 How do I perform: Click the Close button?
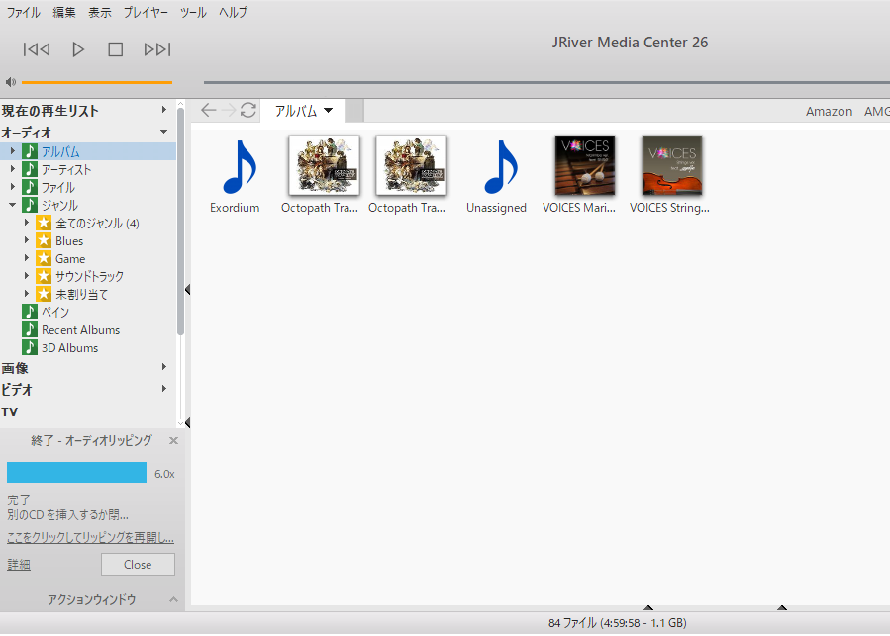pos(138,565)
